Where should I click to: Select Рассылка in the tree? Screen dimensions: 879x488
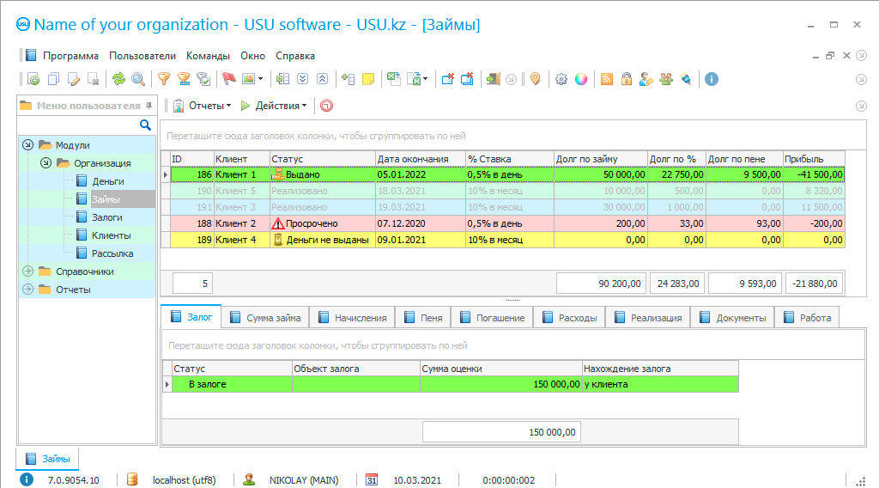(112, 253)
